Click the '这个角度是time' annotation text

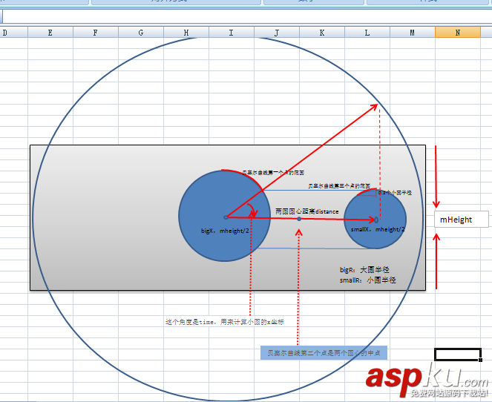[x=225, y=322]
